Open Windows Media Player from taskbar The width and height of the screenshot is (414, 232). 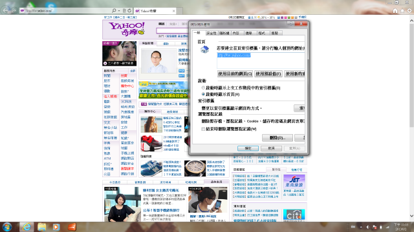[56, 227]
